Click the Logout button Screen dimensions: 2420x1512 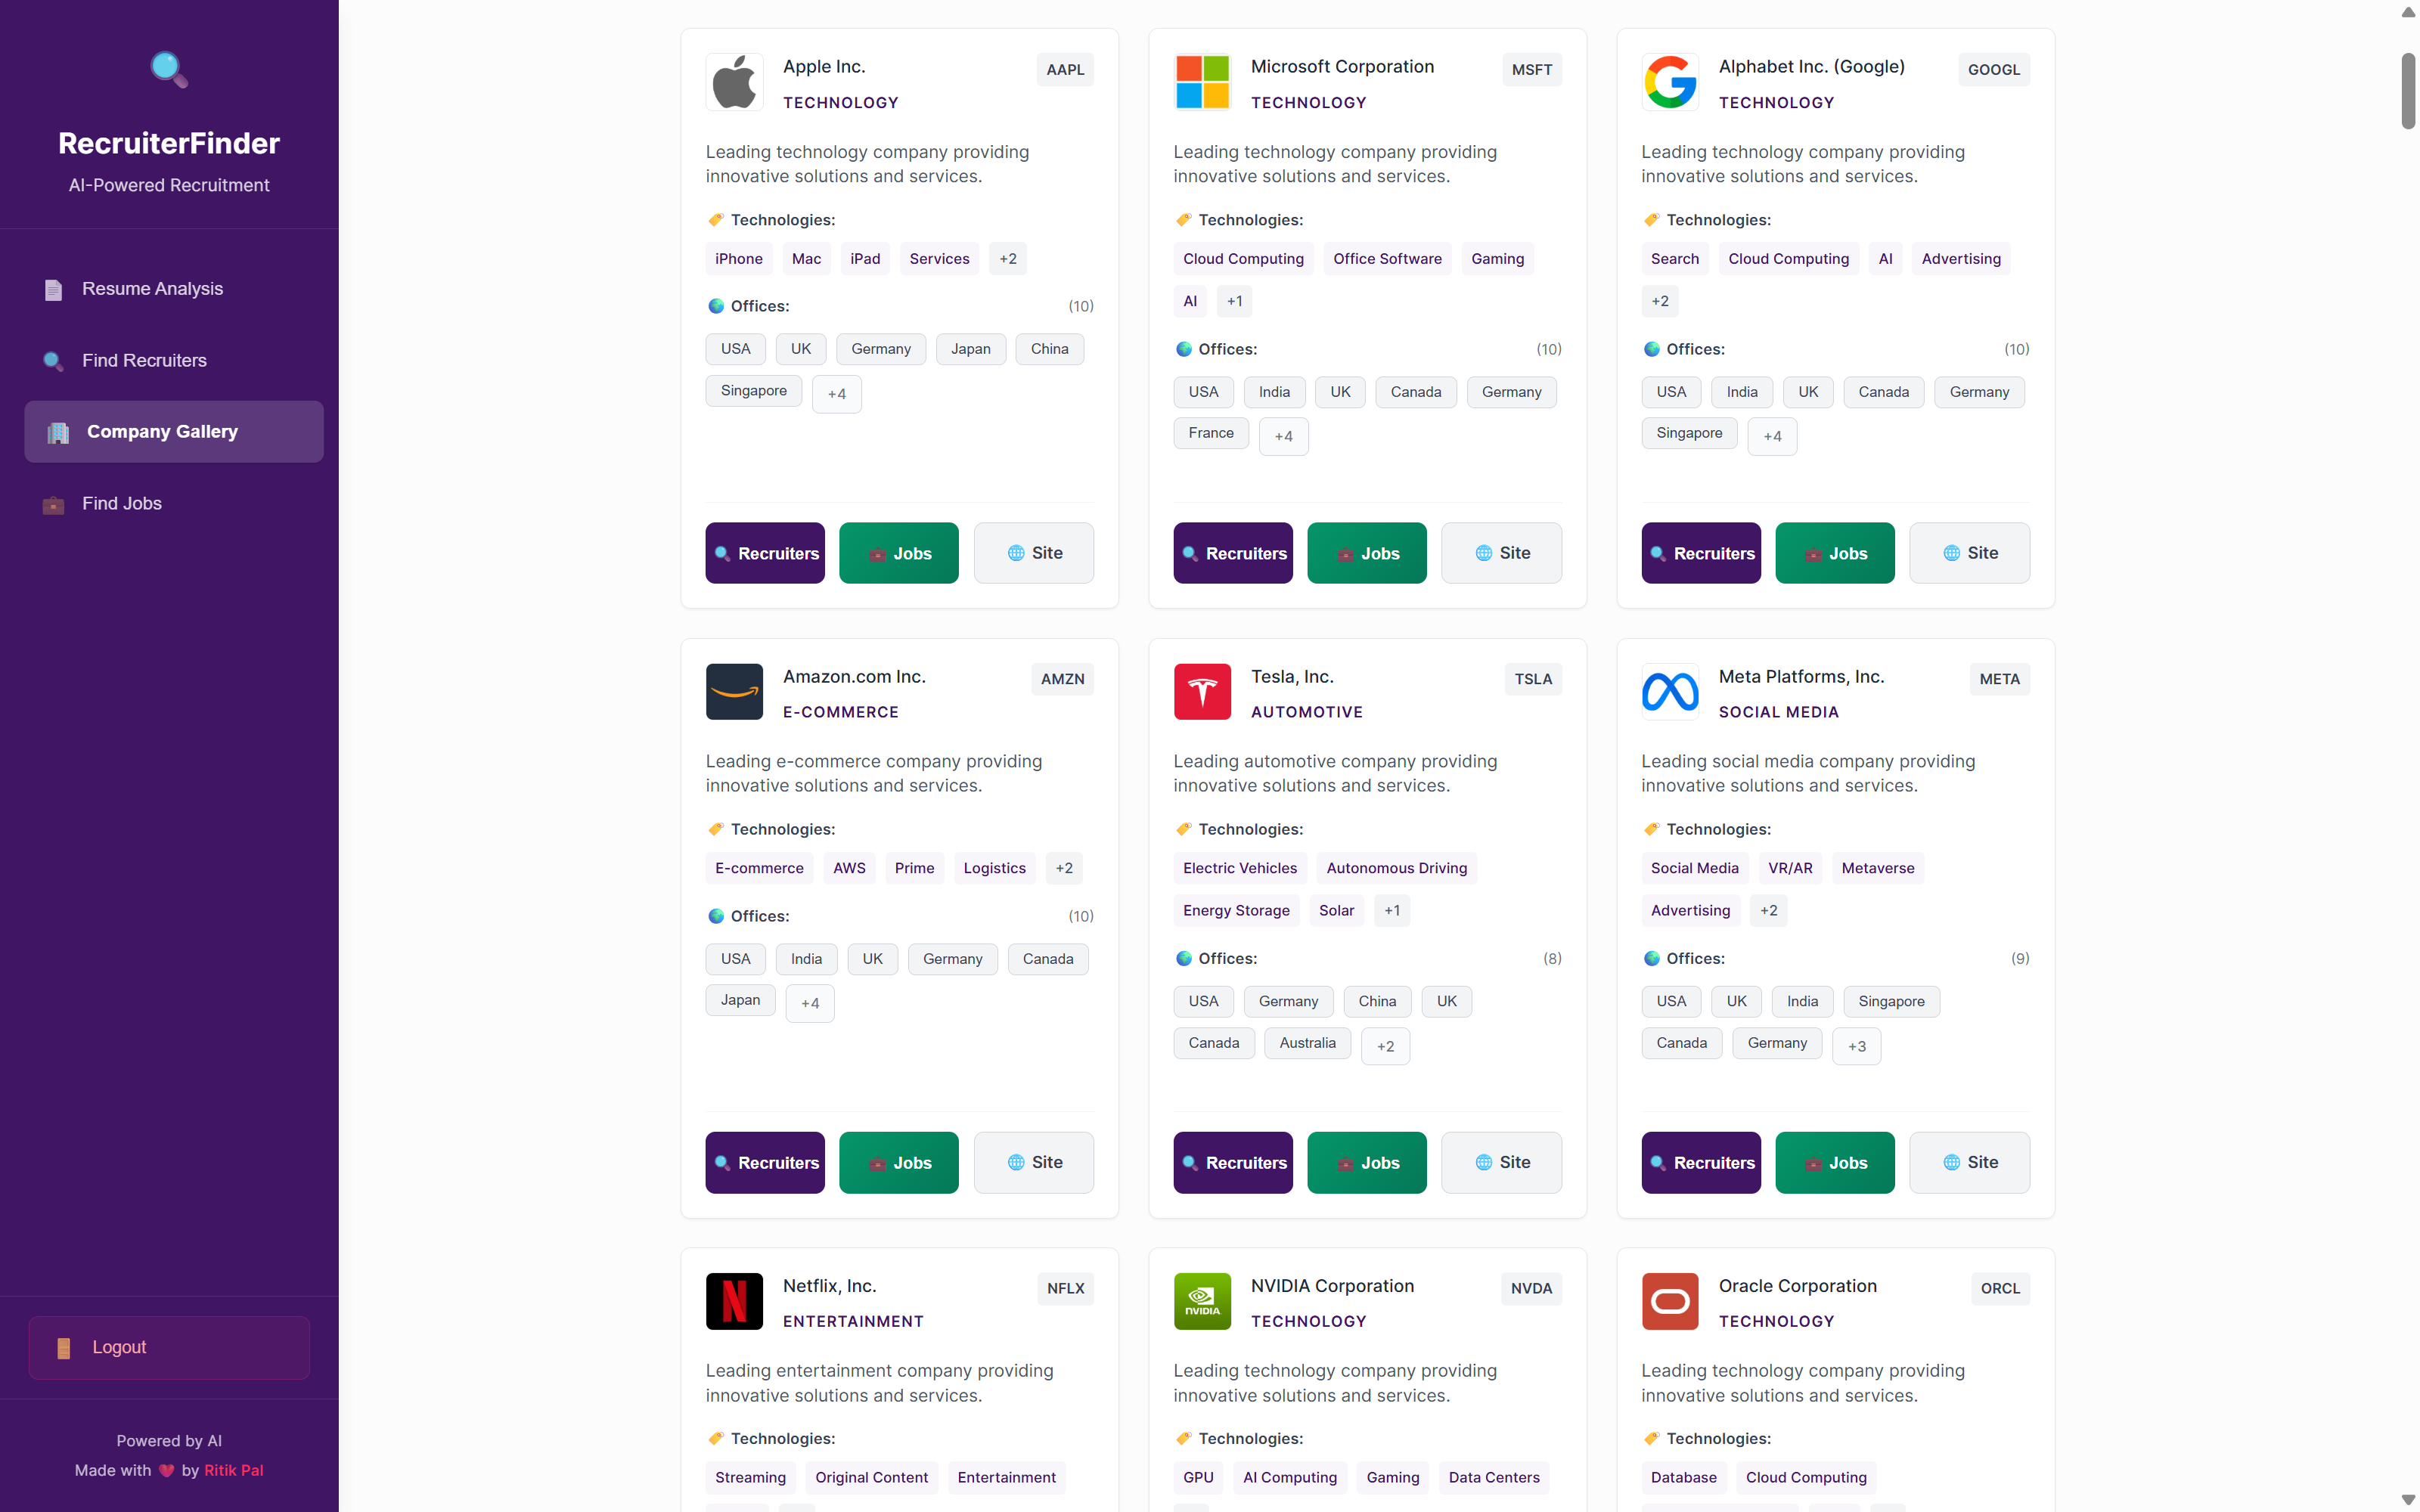pyautogui.click(x=168, y=1347)
